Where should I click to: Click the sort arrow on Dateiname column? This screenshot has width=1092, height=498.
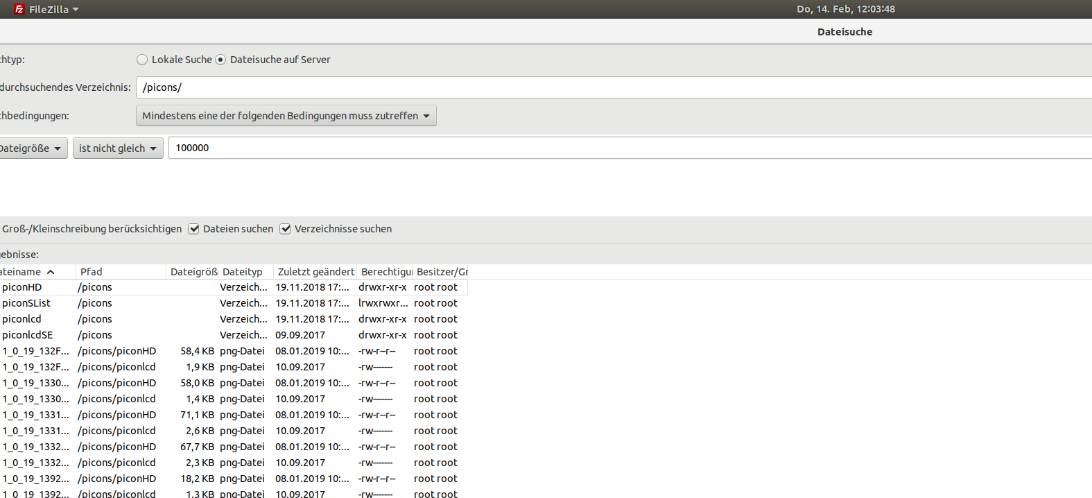[x=51, y=272]
